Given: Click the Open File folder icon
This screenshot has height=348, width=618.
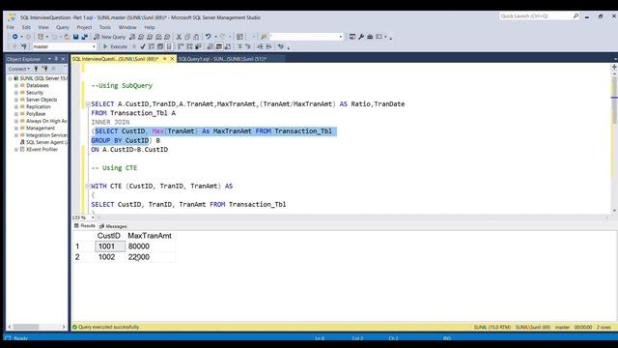Looking at the screenshot, I should (x=67, y=37).
